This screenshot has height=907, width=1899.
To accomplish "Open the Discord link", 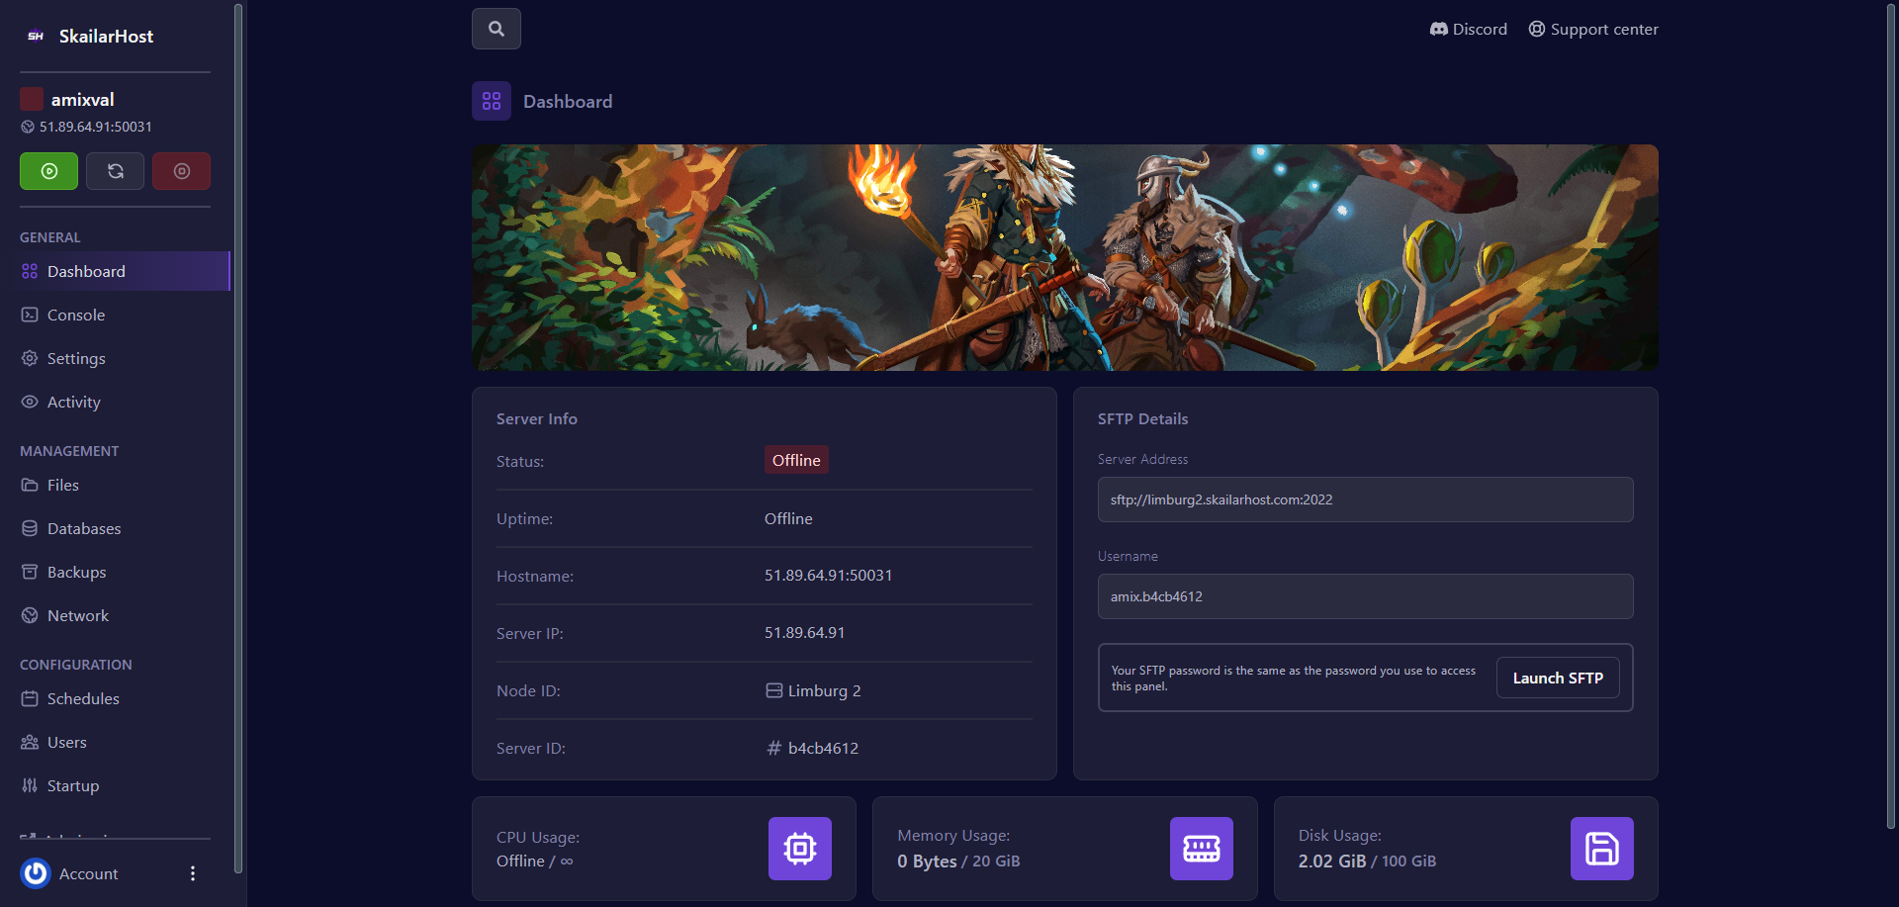I will click(x=1469, y=29).
